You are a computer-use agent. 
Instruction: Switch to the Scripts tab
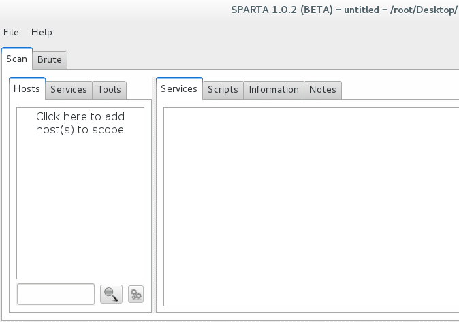click(223, 90)
